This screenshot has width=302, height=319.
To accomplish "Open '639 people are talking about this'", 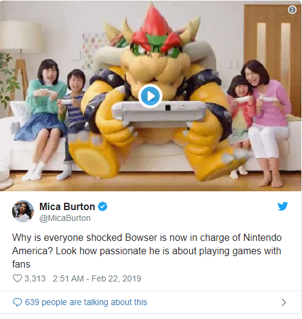I will coord(86,302).
